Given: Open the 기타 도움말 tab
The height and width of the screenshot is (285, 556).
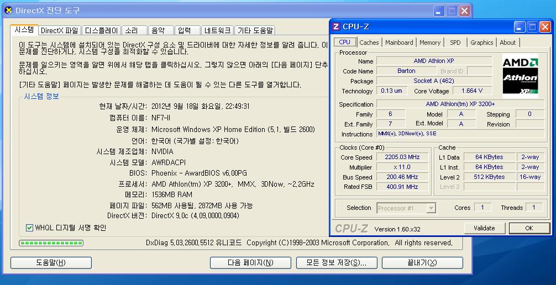Looking at the screenshot, I should (255, 30).
